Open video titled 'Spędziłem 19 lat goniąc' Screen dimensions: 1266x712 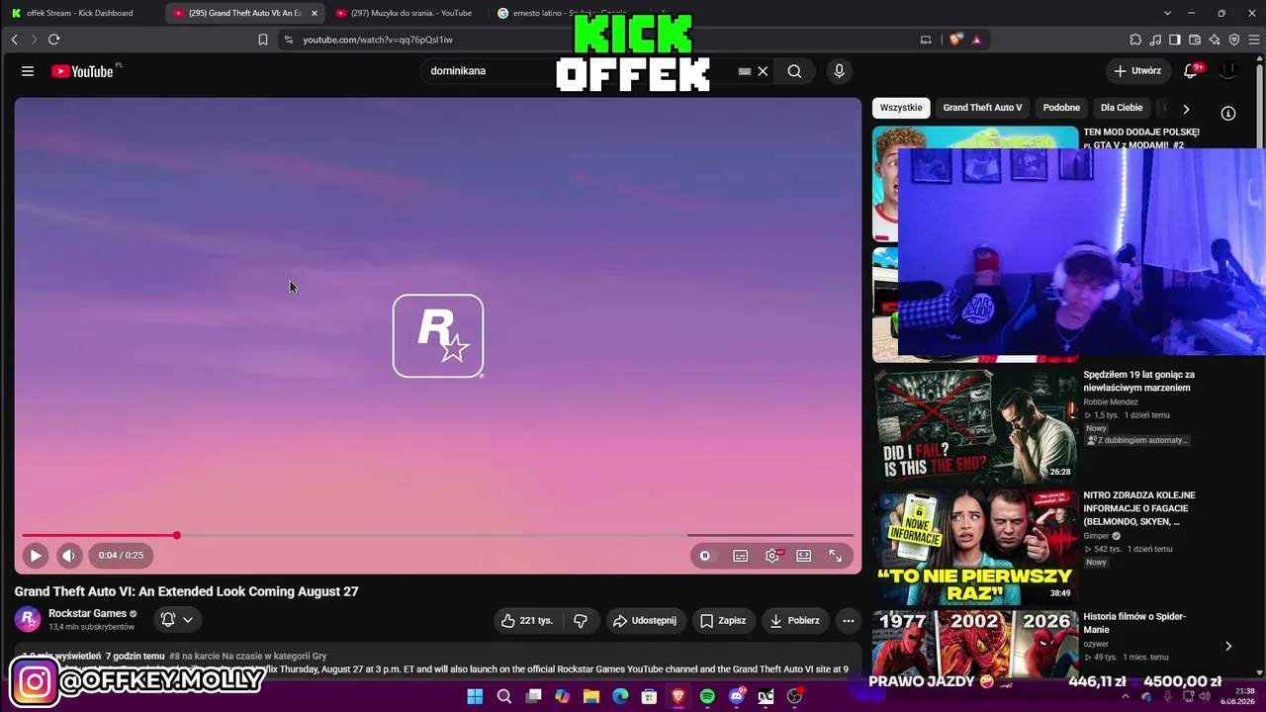(x=1139, y=382)
